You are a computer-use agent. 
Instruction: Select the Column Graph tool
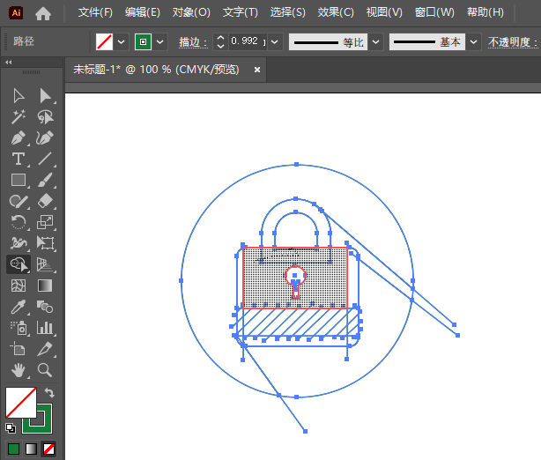pos(45,328)
